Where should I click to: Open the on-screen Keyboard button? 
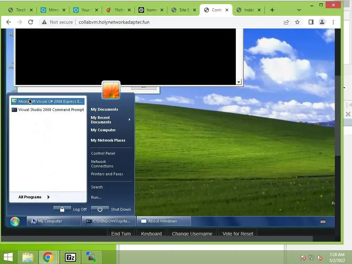pyautogui.click(x=151, y=233)
